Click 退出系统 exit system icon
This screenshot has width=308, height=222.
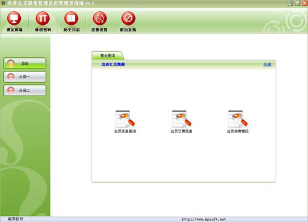(x=128, y=18)
